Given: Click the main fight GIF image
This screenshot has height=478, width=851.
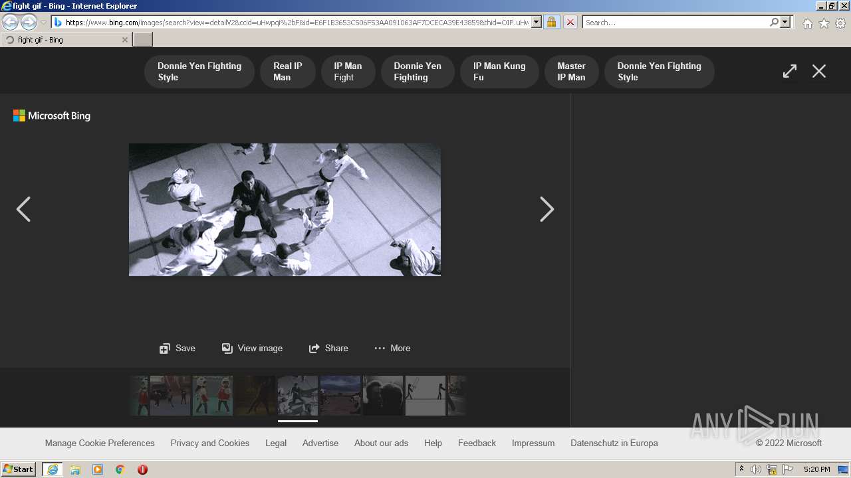Looking at the screenshot, I should 285,210.
